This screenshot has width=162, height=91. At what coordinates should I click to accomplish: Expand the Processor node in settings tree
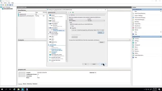[x=49, y=21]
